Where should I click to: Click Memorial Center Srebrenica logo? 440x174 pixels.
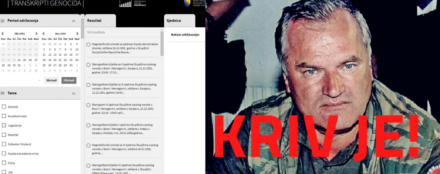click(x=133, y=3)
